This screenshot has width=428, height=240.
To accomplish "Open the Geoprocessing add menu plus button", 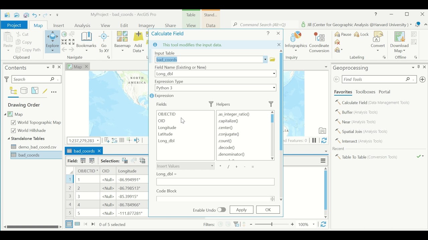I will [422, 79].
